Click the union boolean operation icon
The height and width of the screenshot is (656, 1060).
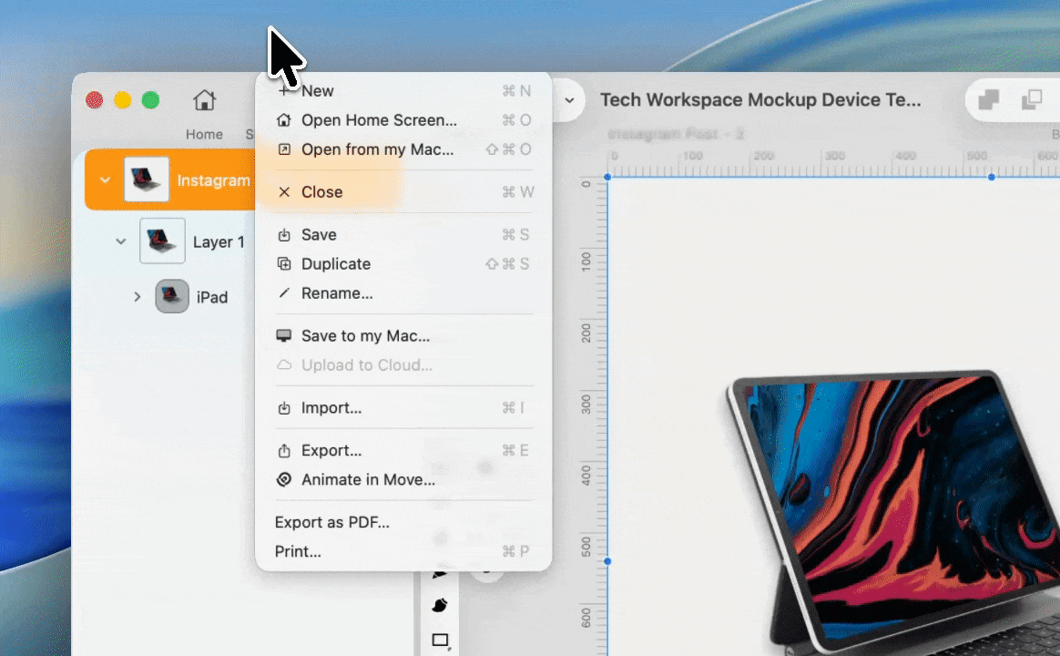(x=988, y=100)
